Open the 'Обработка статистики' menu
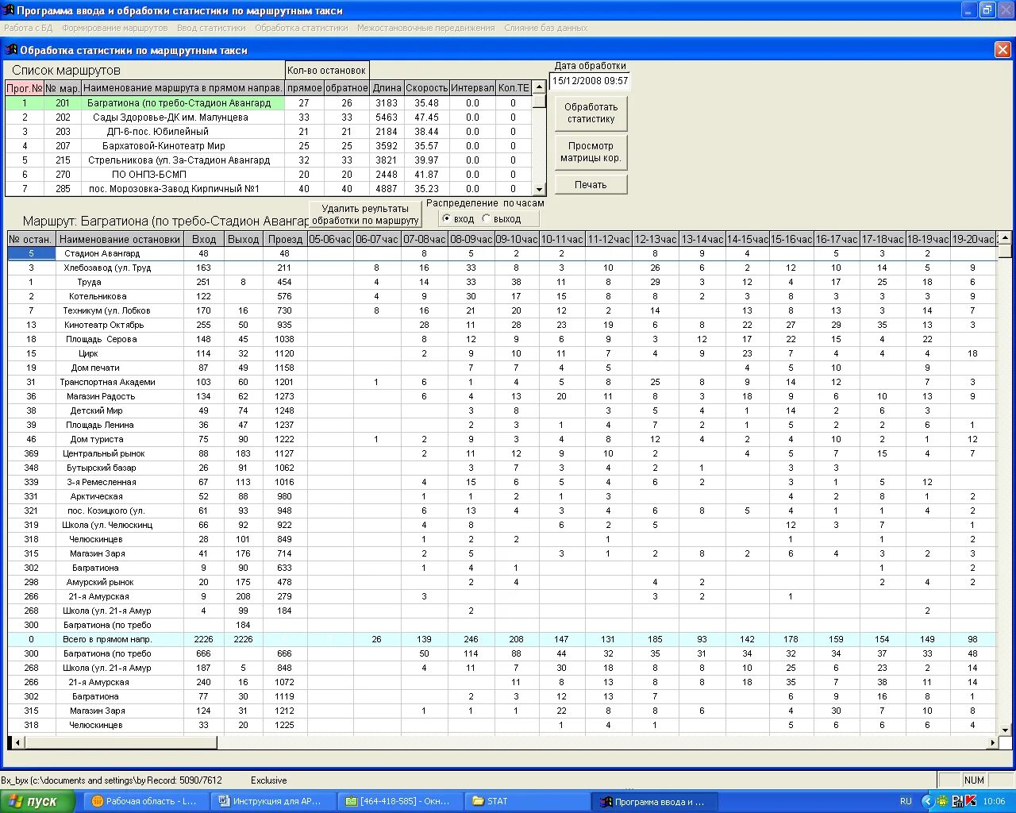 tap(302, 28)
